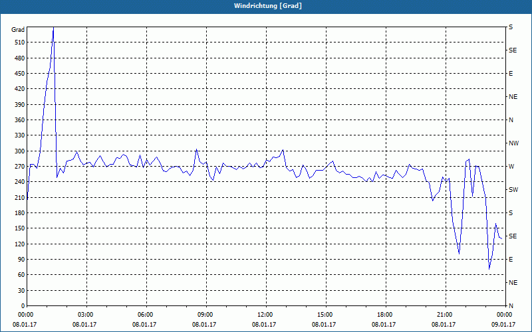This screenshot has width=532, height=332.
Task: Select the 15:00 time label
Action: 325,315
